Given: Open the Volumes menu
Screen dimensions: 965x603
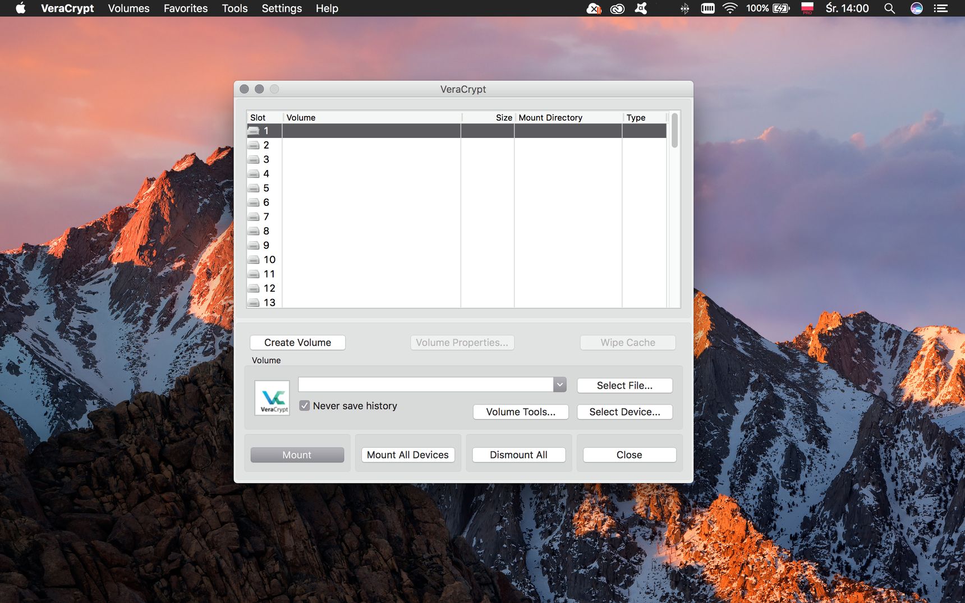Looking at the screenshot, I should pyautogui.click(x=128, y=8).
